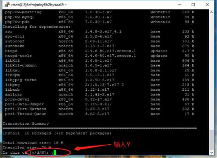
Task: Click the 'Total download size: 18 M' line
Action: pyautogui.click(x=33, y=143)
